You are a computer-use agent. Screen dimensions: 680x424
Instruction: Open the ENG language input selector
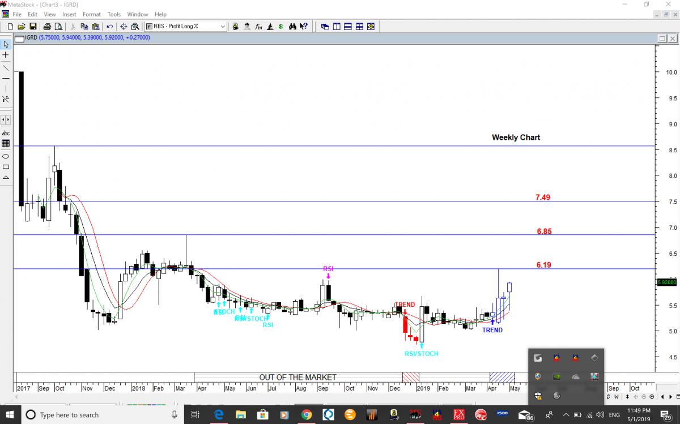click(x=614, y=415)
